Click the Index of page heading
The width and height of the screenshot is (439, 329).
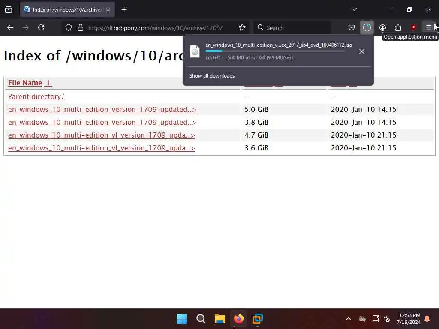pos(93,56)
